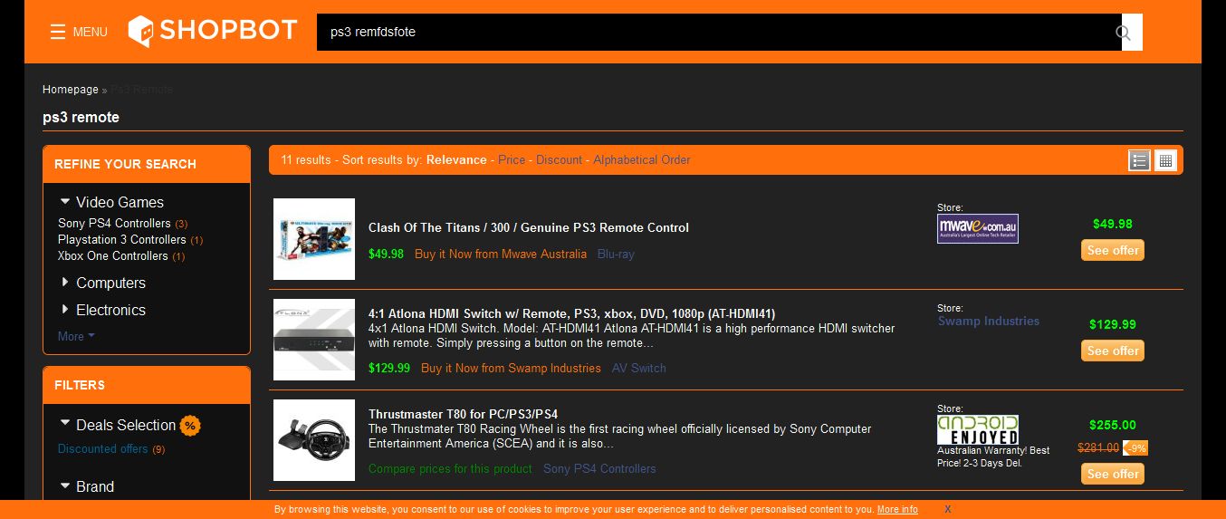
Task: Sort results by Price
Action: (x=512, y=159)
